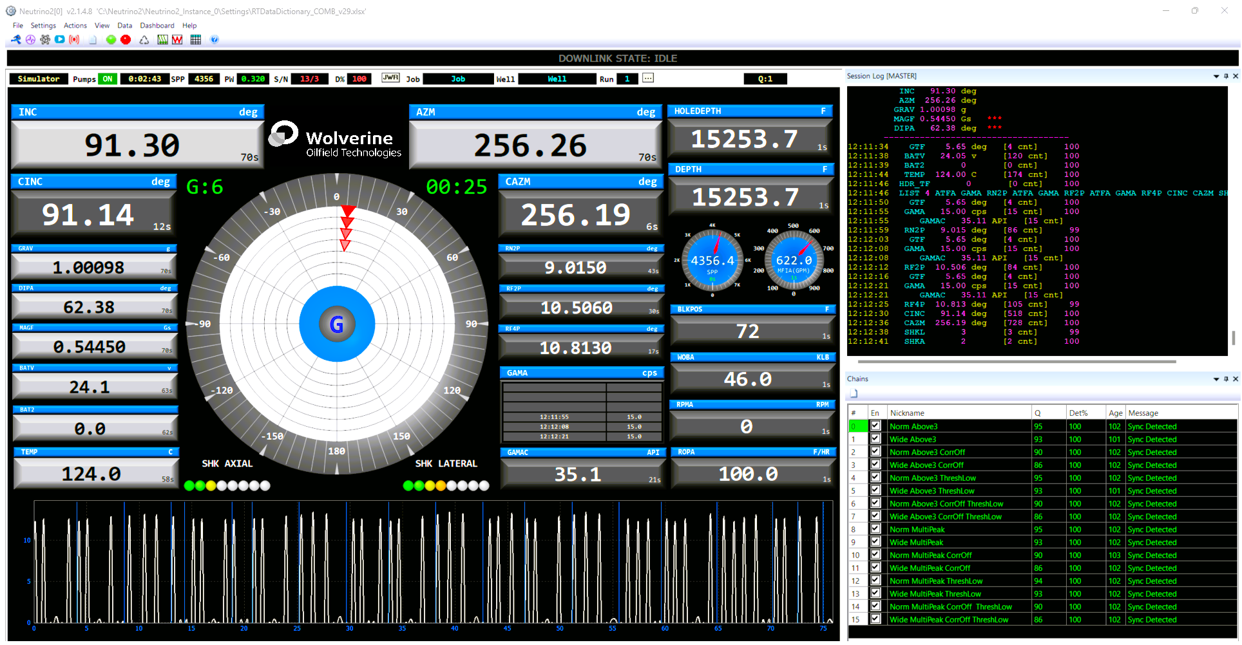Toggle the Pumps ON indicator
Image resolution: width=1242 pixels, height=645 pixels.
(107, 79)
